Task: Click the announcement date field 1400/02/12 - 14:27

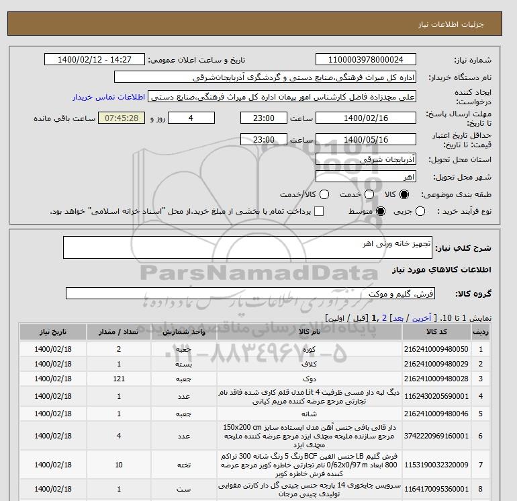Action: pos(94,59)
